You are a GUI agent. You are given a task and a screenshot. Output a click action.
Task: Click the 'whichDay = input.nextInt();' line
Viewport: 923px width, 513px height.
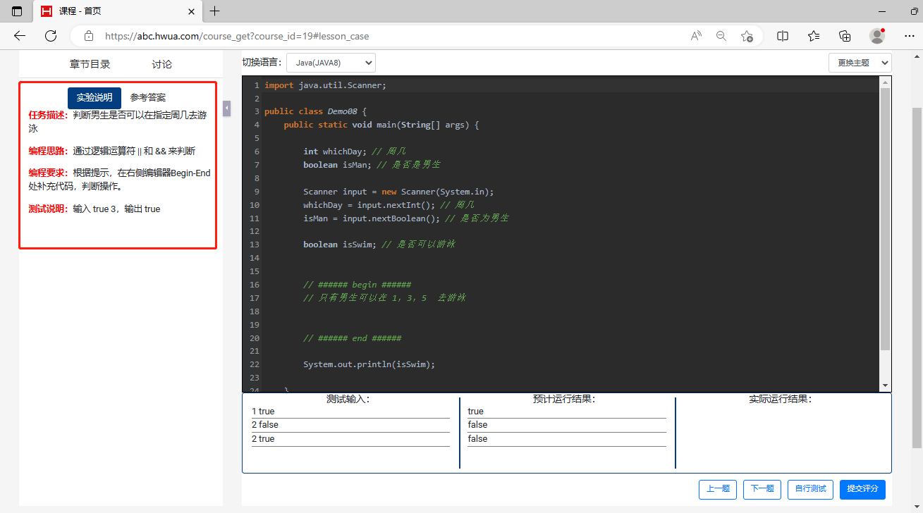(389, 205)
